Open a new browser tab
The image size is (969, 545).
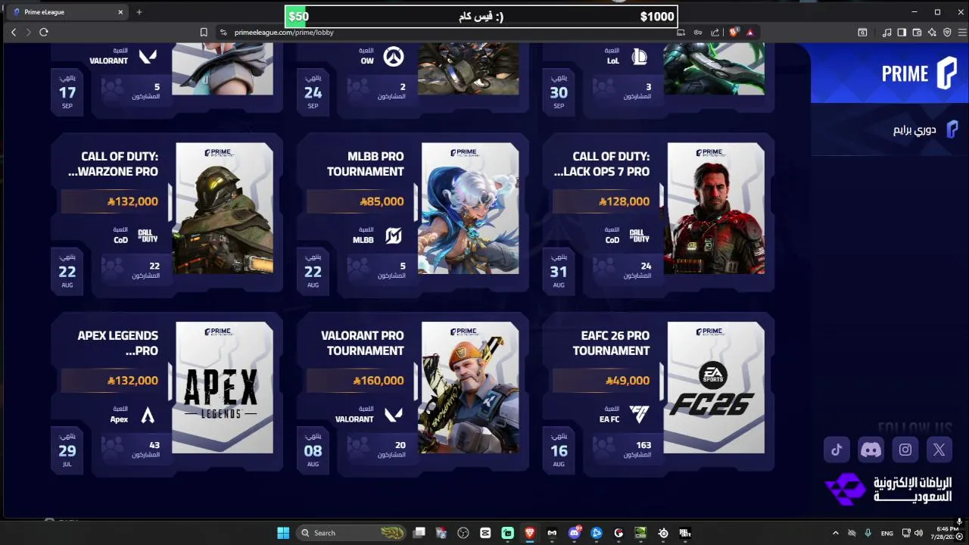[x=139, y=12]
